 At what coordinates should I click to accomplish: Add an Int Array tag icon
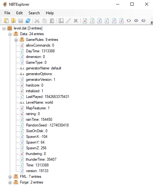(136, 20)
